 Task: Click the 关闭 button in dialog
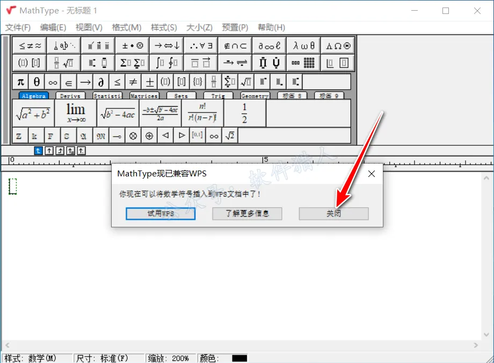(x=333, y=213)
